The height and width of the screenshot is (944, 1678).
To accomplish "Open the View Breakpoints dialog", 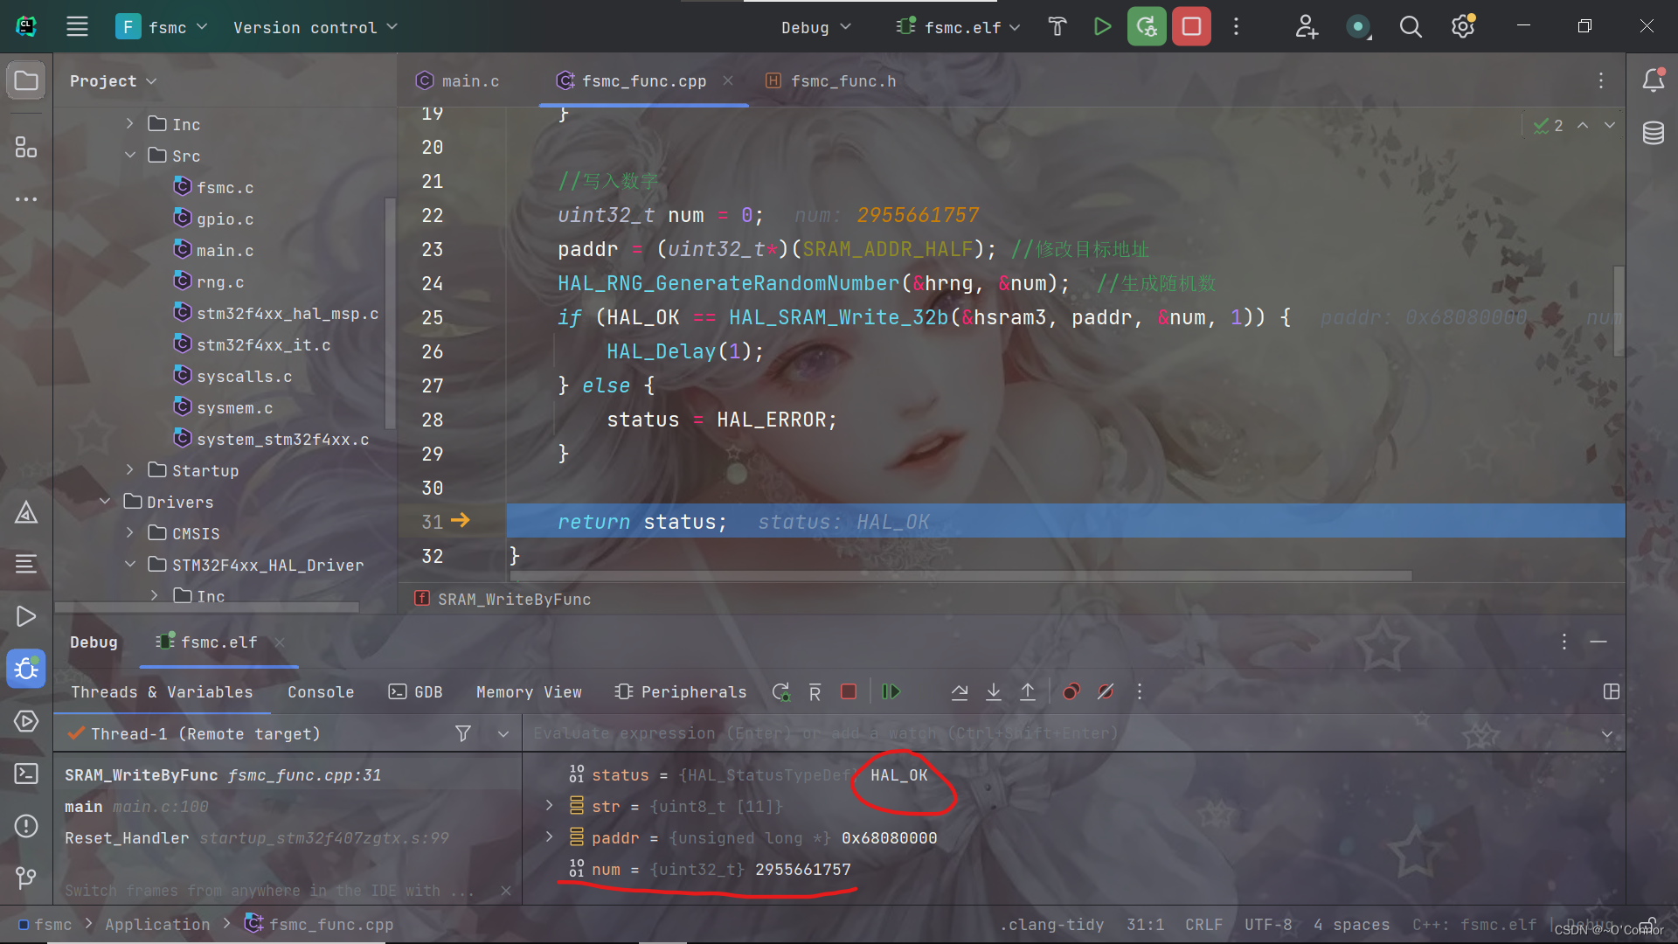I will (x=1071, y=691).
